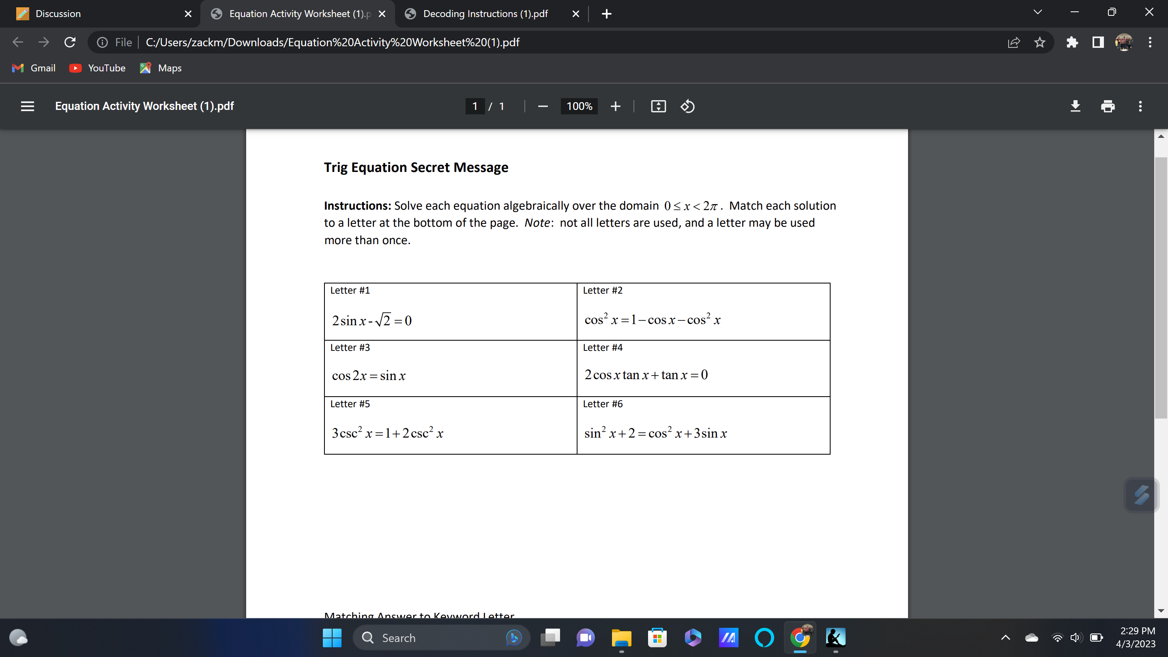Rotate the PDF page counterclockwise

coord(687,106)
